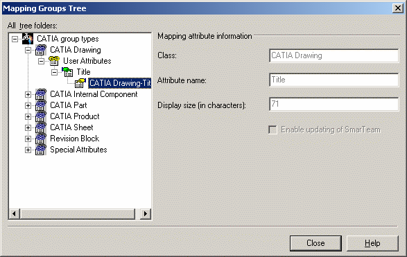
Task: Select the CATIA Internal Component label
Action: click(x=94, y=94)
